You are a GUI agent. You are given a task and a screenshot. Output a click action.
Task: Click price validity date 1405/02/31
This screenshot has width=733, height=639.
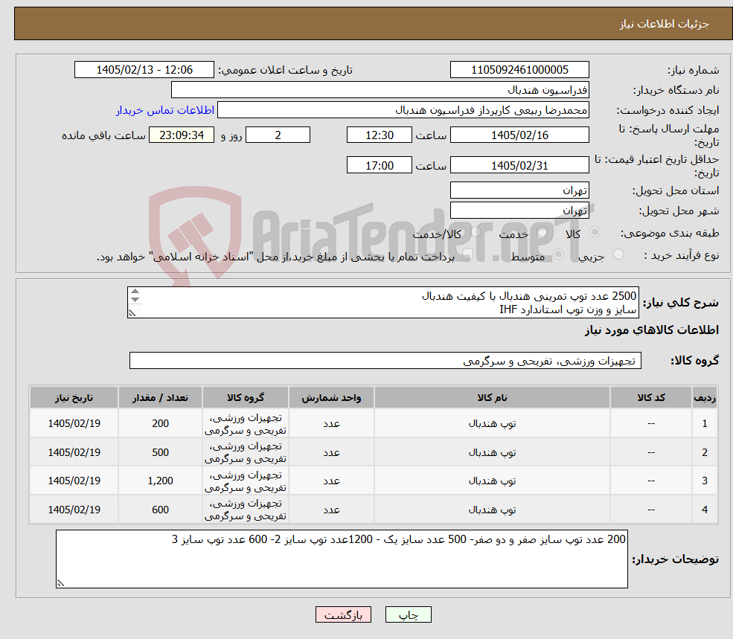519,165
